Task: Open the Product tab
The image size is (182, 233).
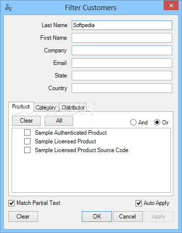Action: pos(21,107)
